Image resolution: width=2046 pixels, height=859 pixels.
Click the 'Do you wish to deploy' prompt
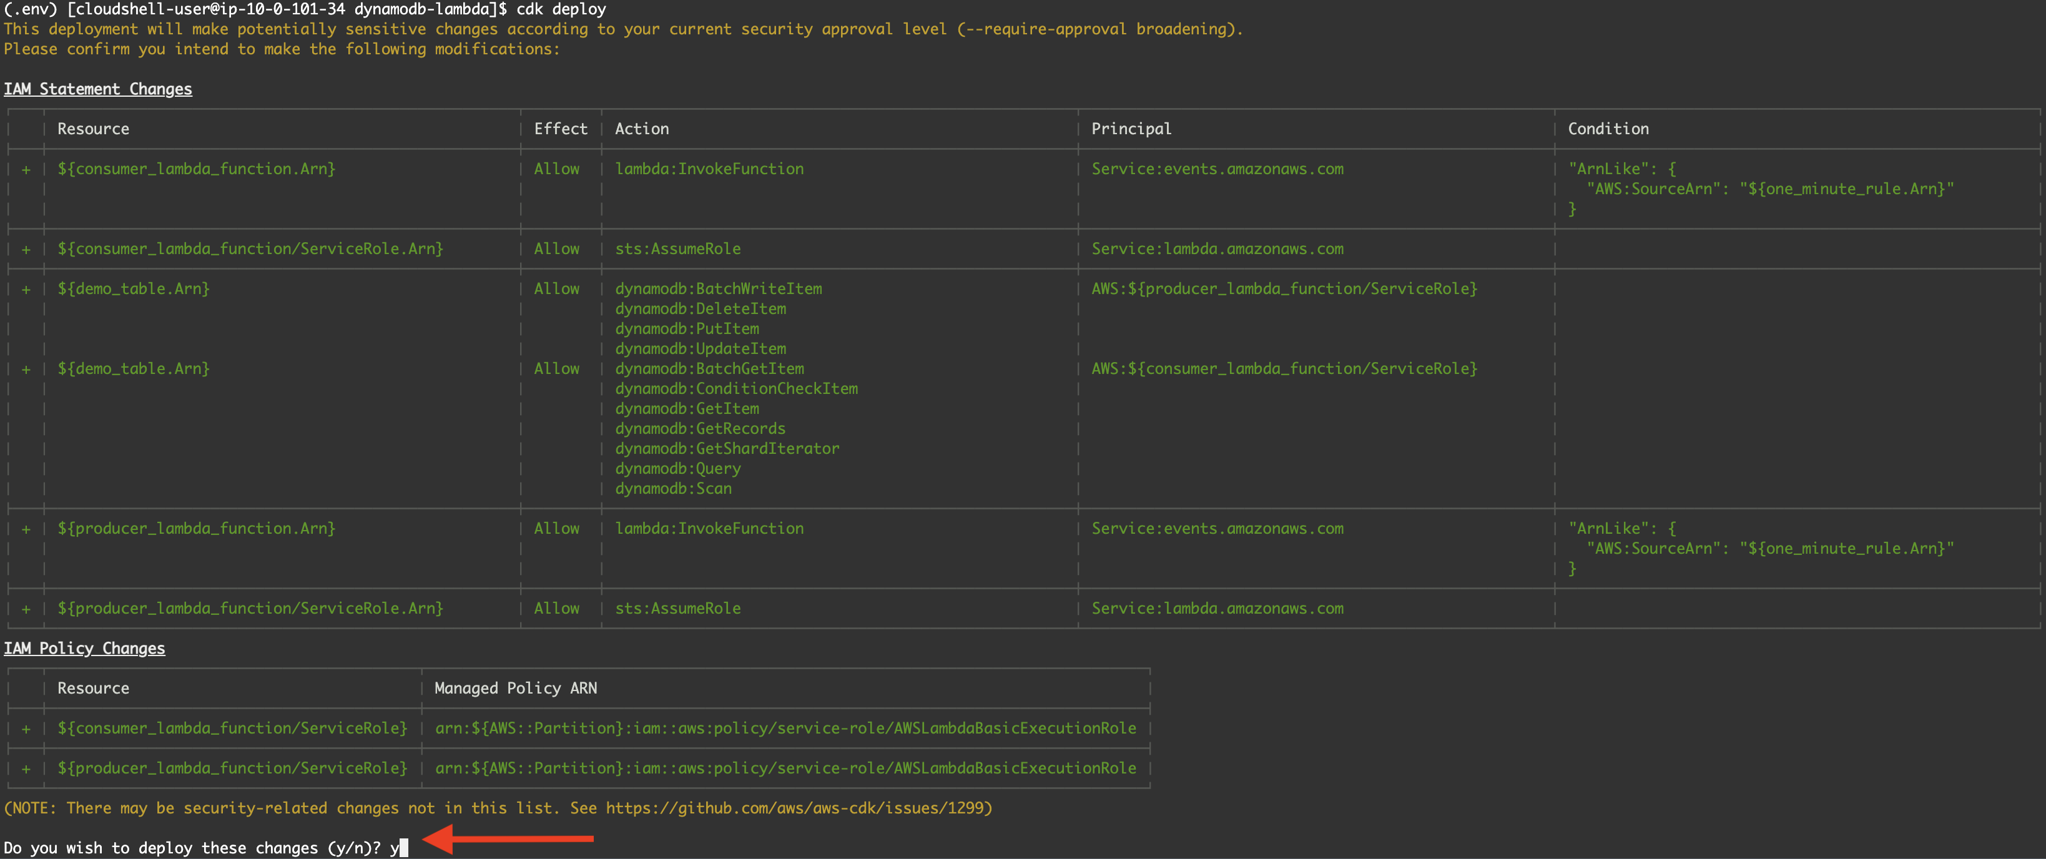[192, 848]
